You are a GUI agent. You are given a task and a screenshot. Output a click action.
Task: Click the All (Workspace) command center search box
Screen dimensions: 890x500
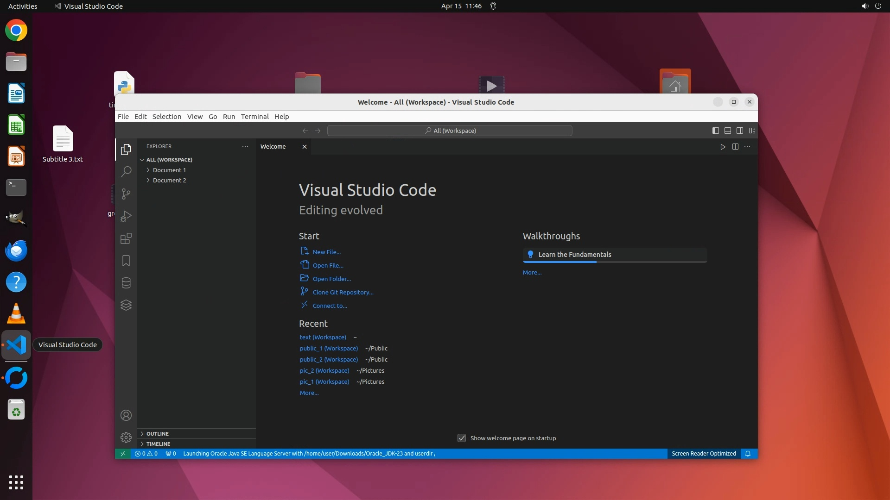(450, 131)
